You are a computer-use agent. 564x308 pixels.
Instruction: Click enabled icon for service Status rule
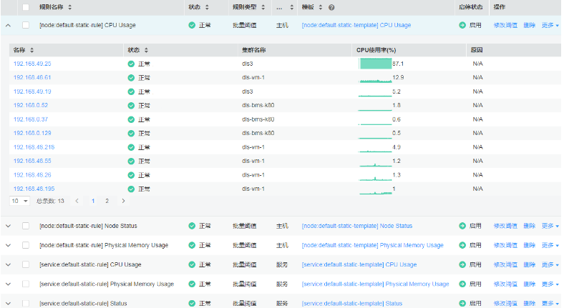coord(462,303)
